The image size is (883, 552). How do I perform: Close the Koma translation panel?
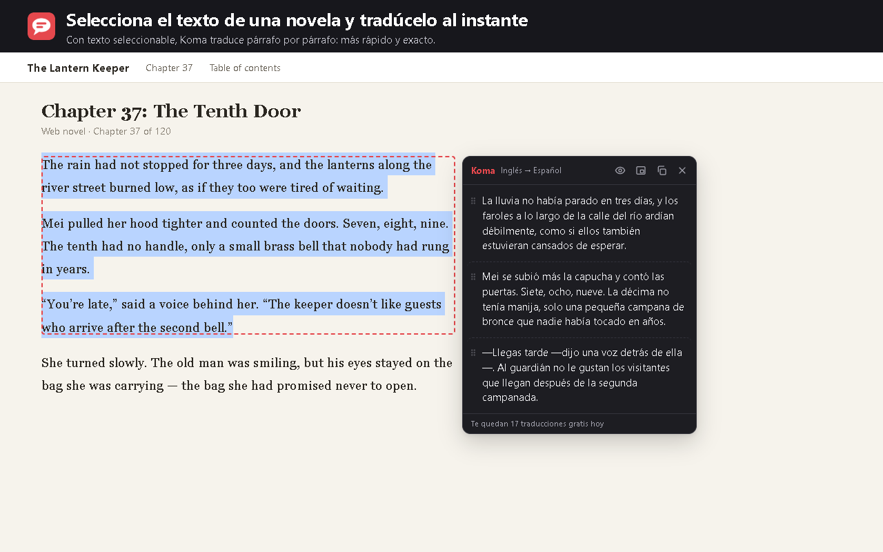(x=682, y=170)
